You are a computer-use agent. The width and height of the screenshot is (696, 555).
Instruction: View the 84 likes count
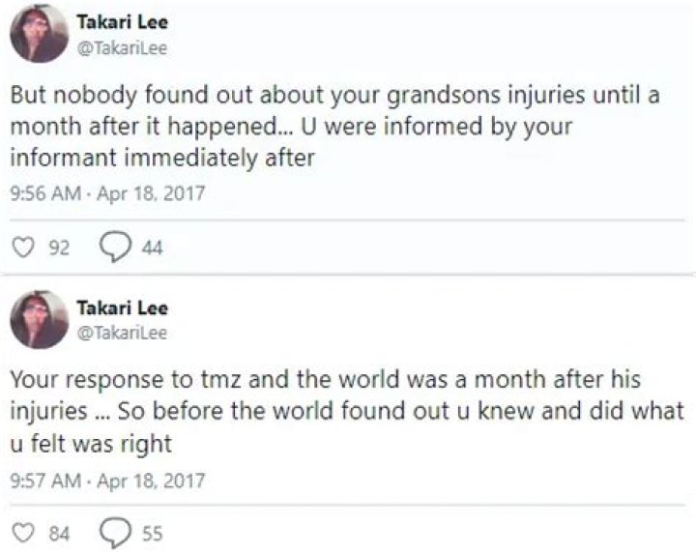pos(59,532)
